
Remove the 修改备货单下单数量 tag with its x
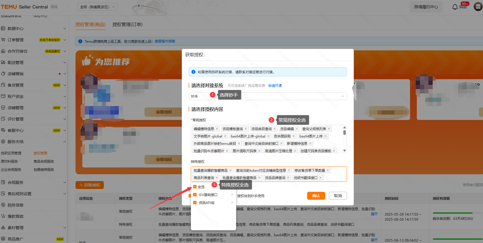[x=328, y=171]
